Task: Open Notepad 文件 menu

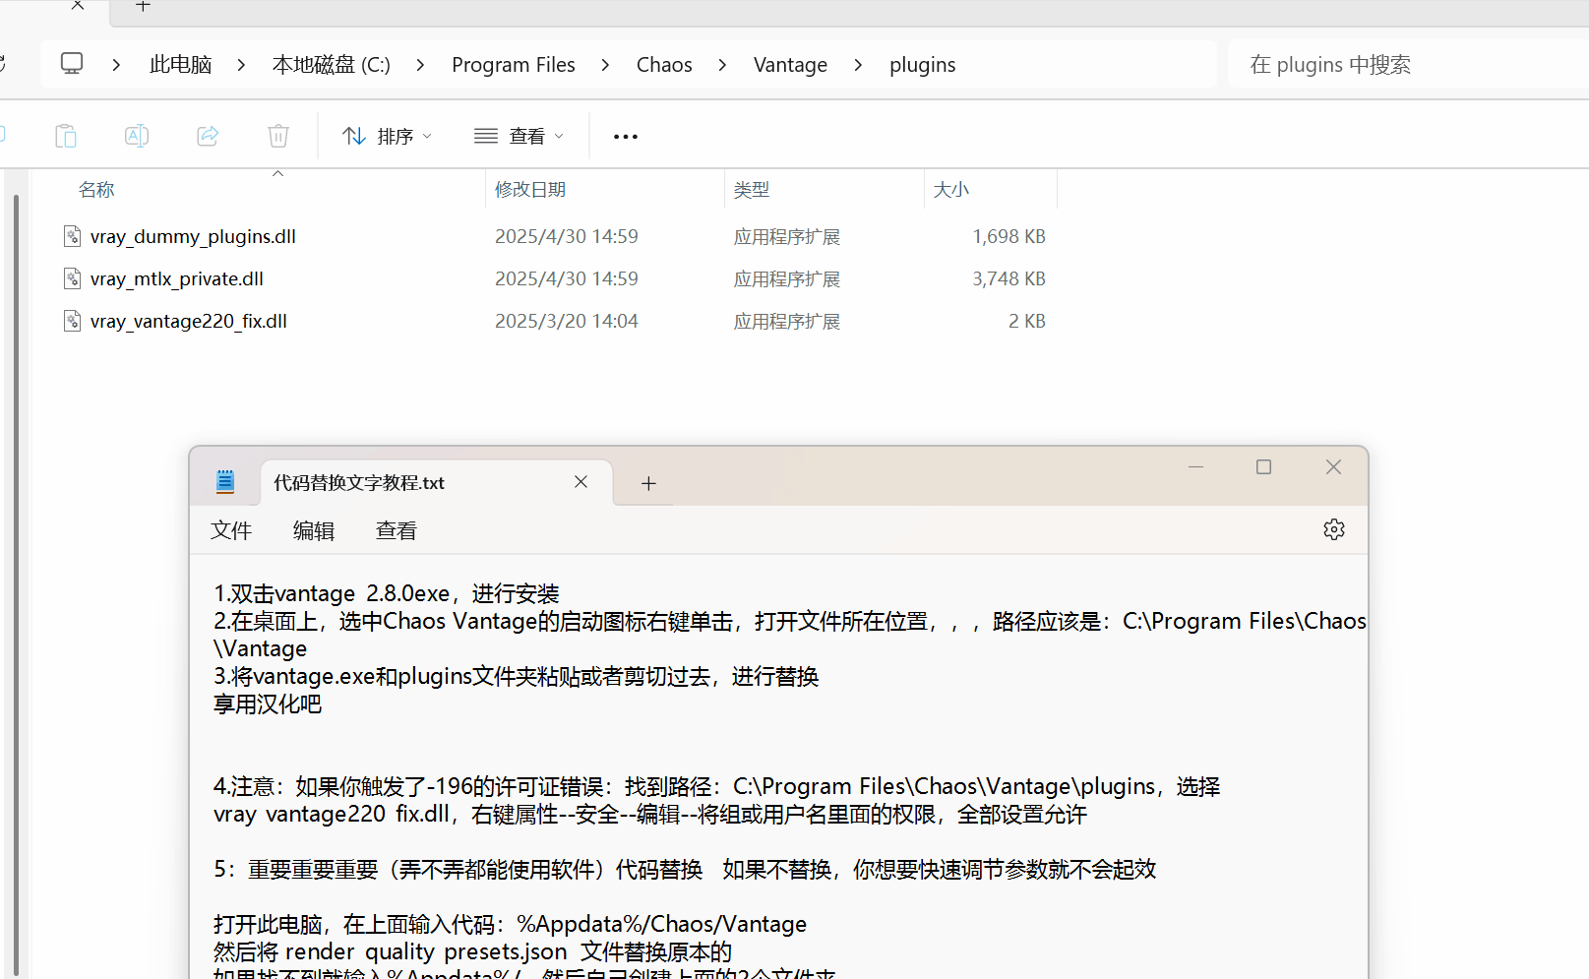Action: pos(231,530)
